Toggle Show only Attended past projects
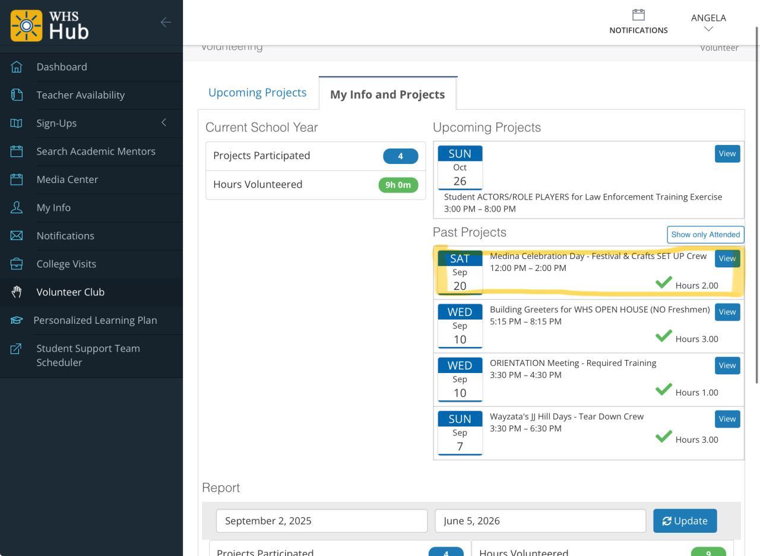 tap(705, 235)
